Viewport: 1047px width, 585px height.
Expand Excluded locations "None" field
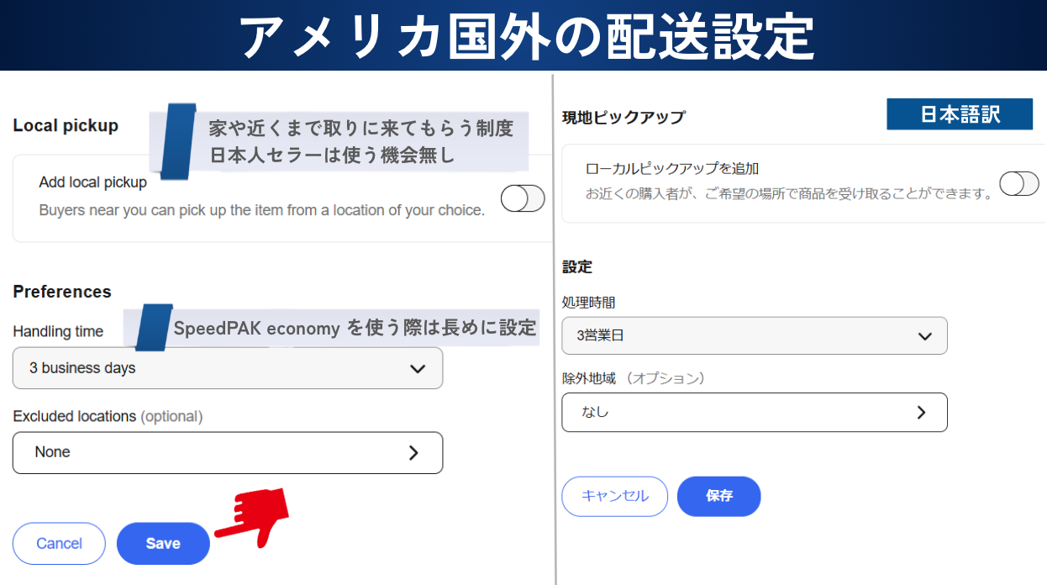coord(227,452)
